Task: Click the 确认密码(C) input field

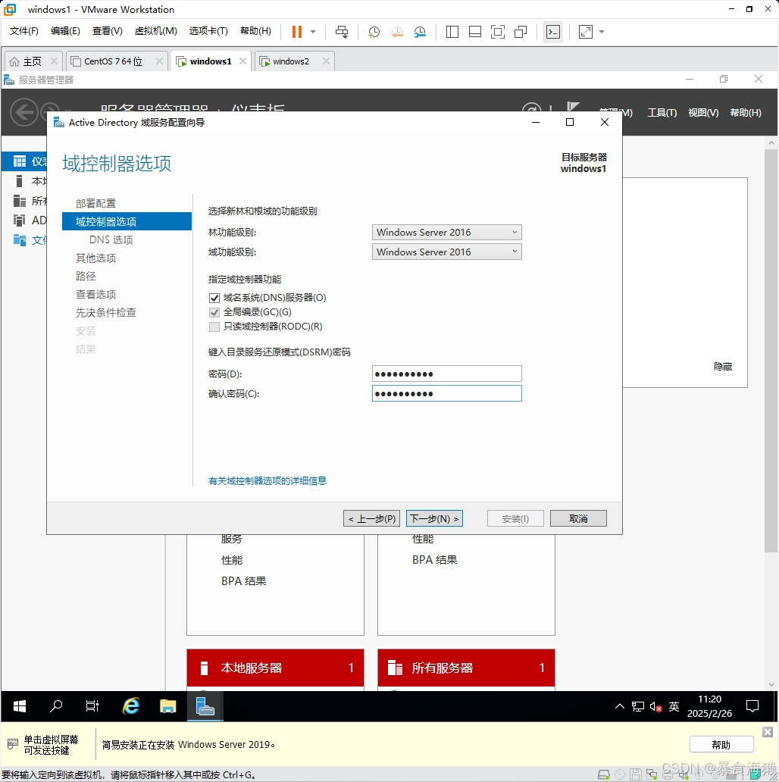Action: pyautogui.click(x=447, y=393)
